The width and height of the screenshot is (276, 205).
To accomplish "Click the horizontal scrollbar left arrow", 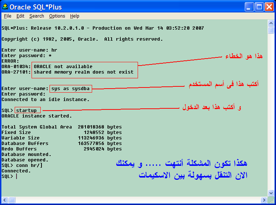I will 4,200.
